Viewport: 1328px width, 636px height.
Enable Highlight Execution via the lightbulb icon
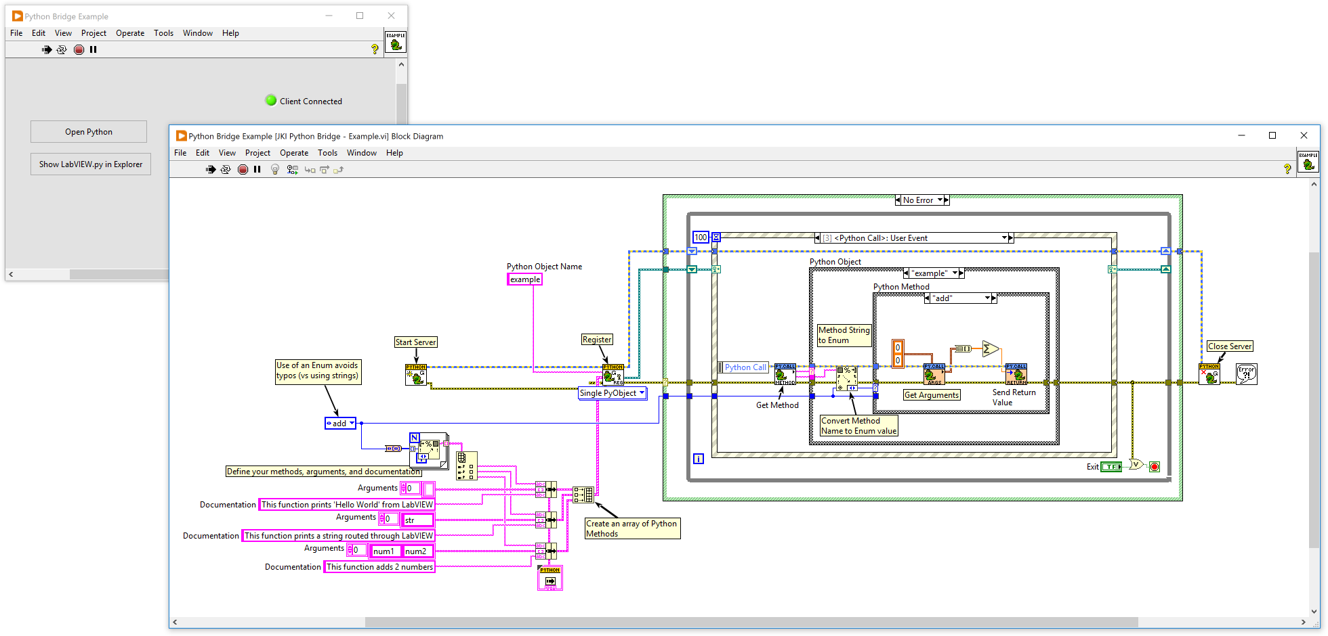(274, 169)
